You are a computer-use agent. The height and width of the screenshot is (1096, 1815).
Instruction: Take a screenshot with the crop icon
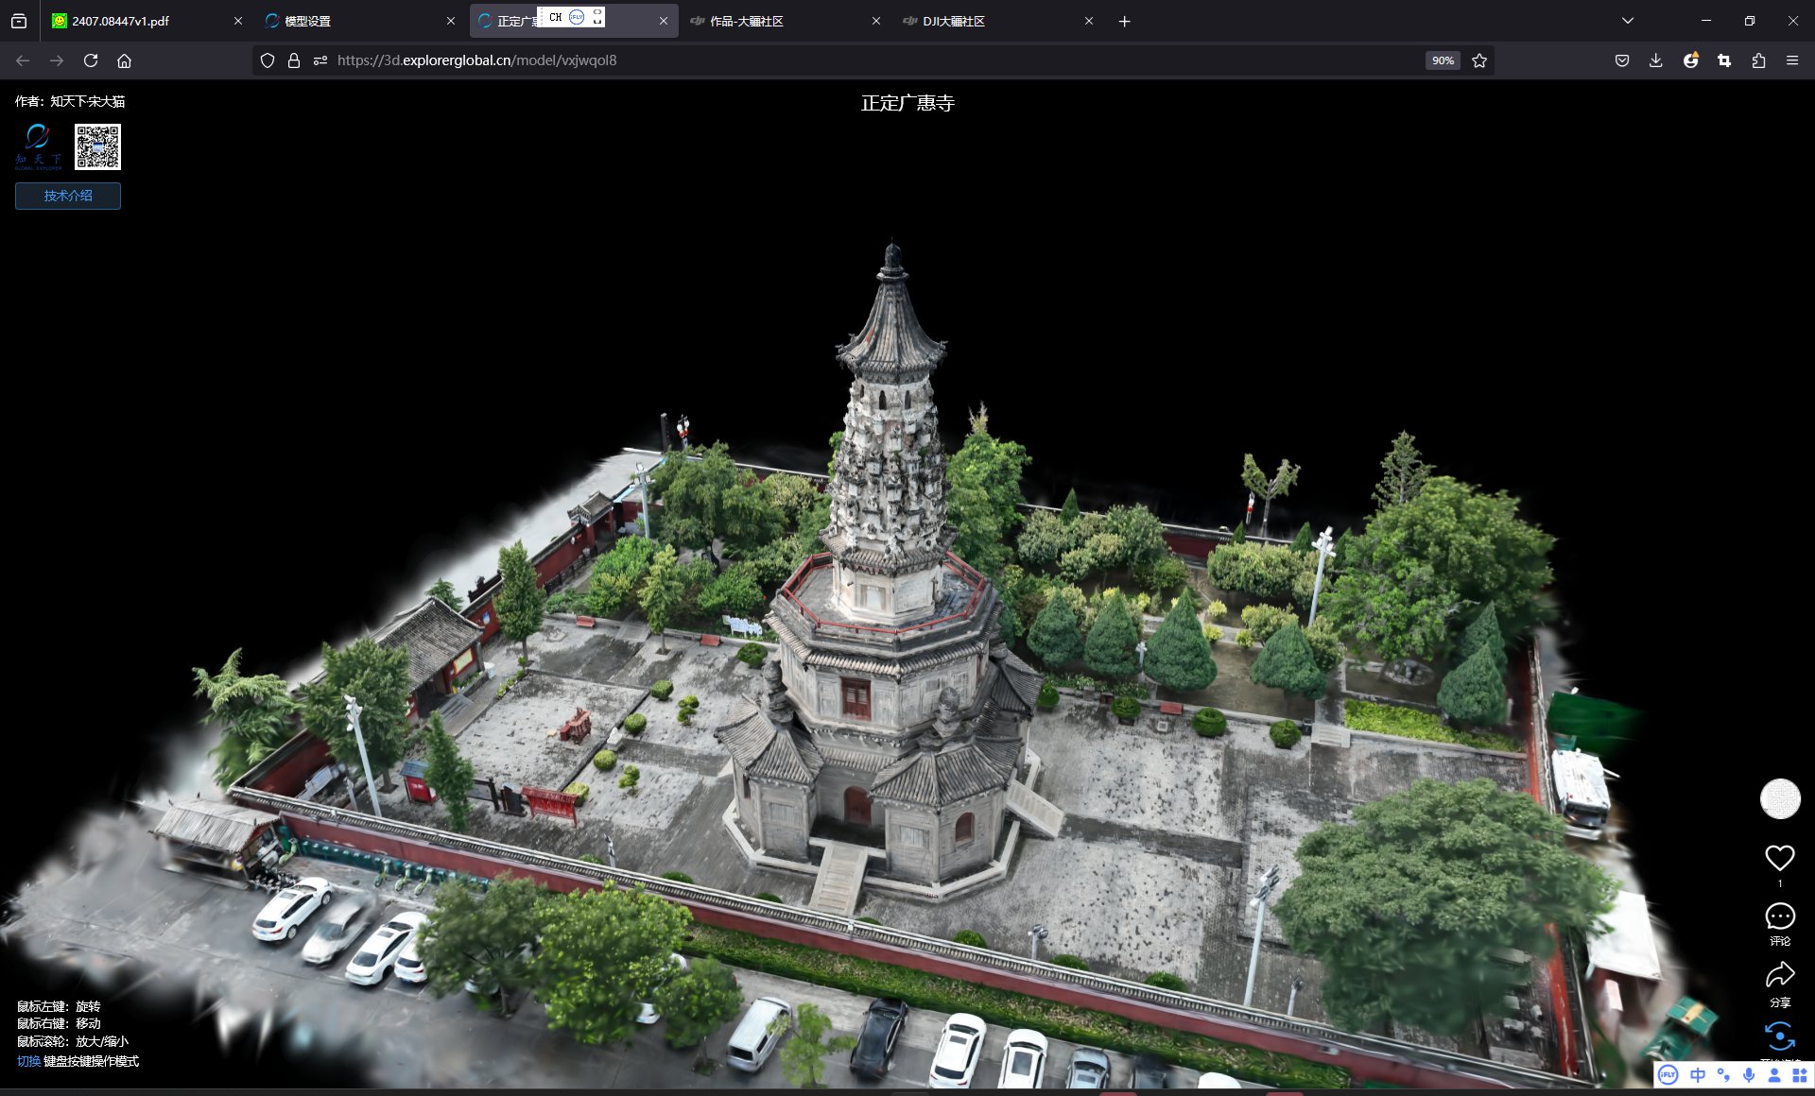[x=1724, y=60]
